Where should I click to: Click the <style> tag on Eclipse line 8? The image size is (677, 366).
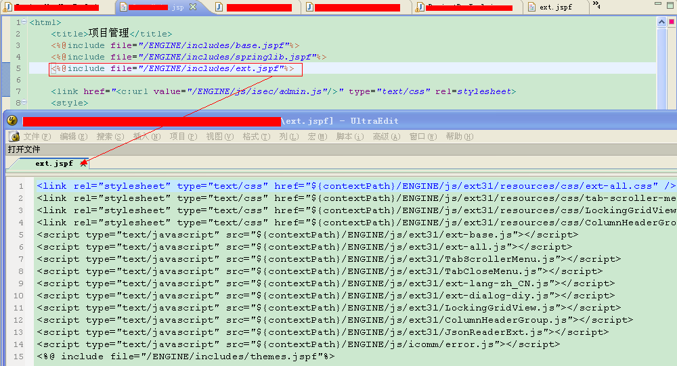click(70, 103)
